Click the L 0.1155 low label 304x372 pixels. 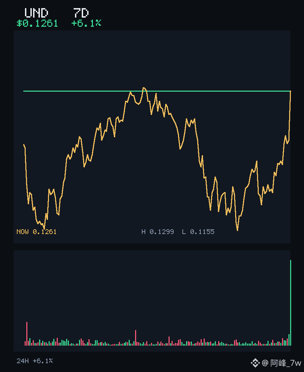click(198, 232)
